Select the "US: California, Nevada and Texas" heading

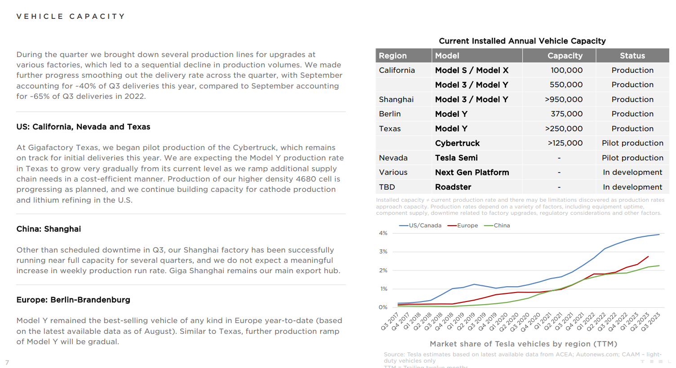coord(83,127)
